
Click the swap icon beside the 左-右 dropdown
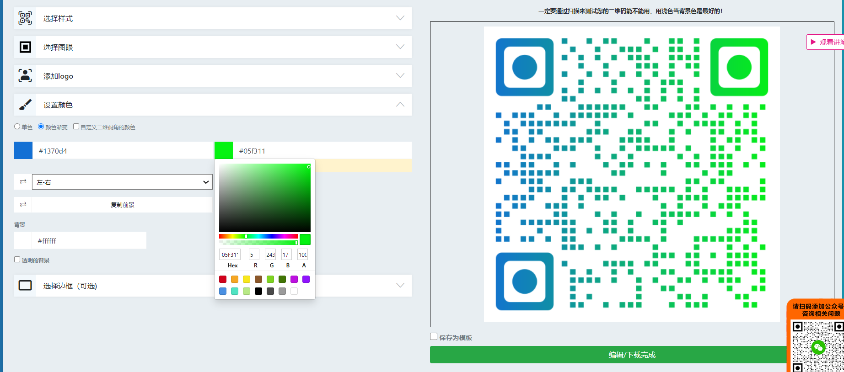[x=23, y=182]
